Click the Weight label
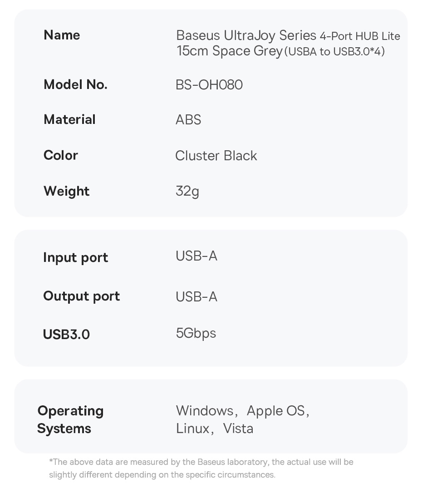Screen dimensions: 422x483 point(67,191)
